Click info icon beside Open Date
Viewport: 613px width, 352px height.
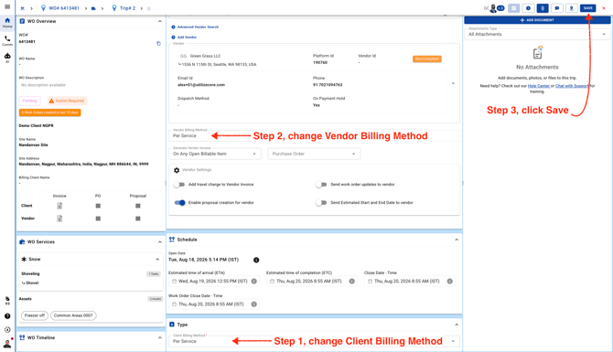(x=256, y=260)
